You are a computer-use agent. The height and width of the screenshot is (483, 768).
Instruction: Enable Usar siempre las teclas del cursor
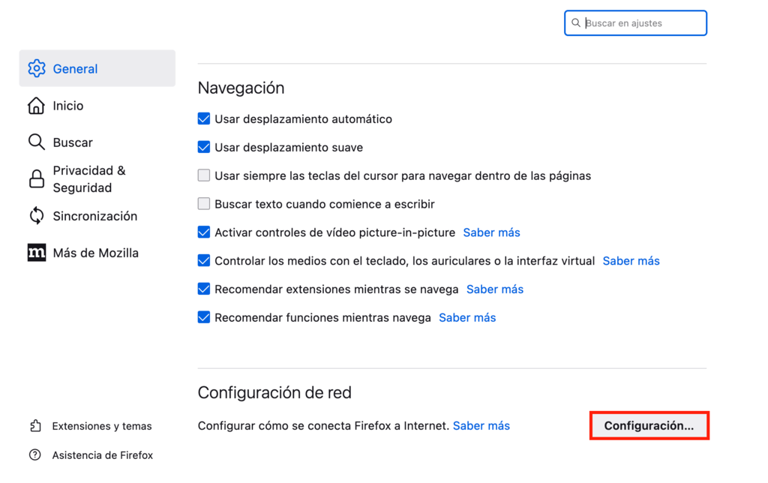click(x=203, y=175)
